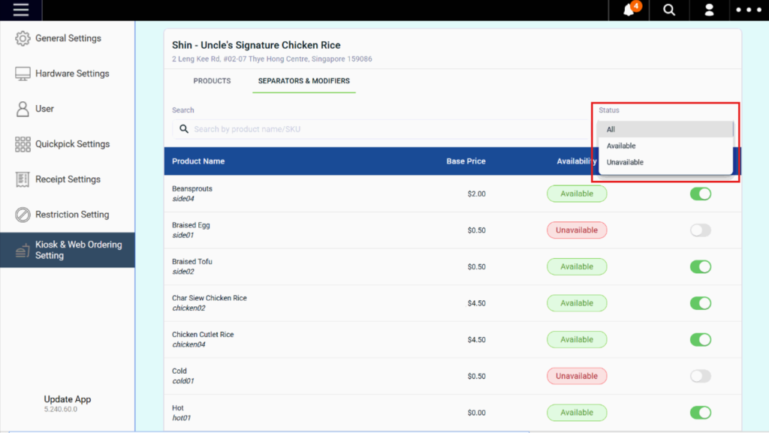Turn on Braised Egg availability toggle
This screenshot has height=433, width=769.
pos(701,230)
